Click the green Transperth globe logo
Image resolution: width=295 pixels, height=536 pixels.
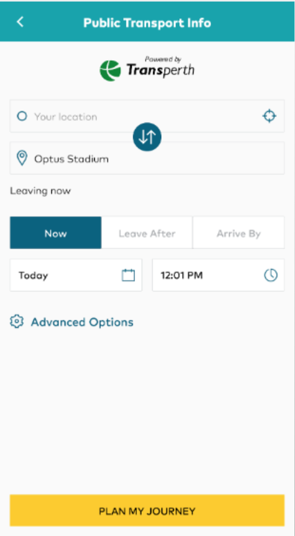click(x=110, y=70)
